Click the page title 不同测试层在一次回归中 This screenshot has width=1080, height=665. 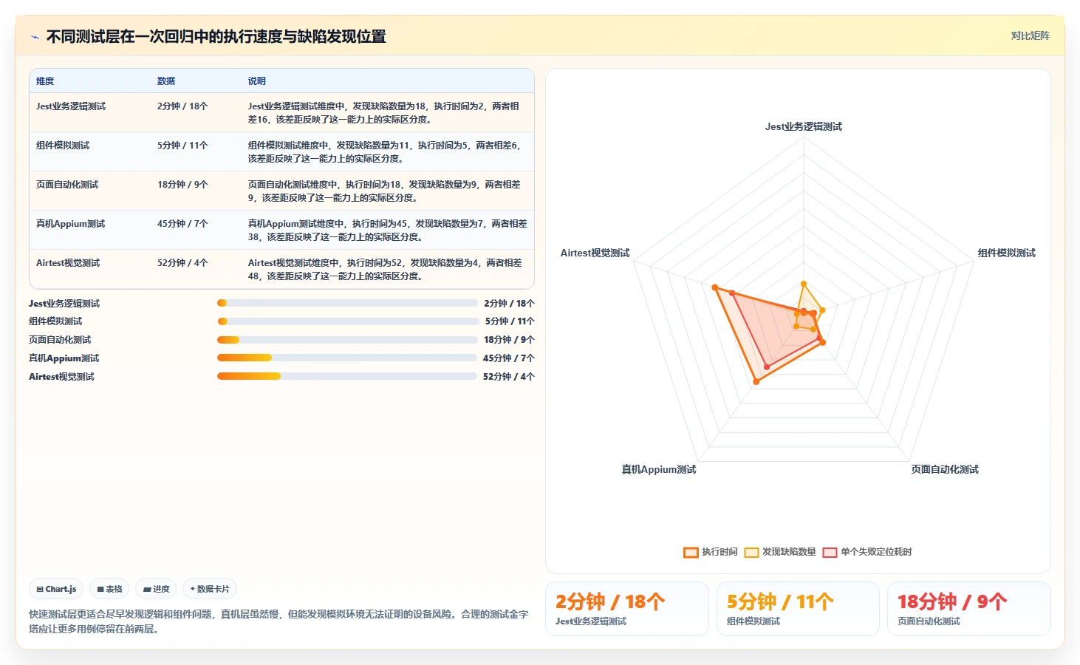(x=216, y=37)
